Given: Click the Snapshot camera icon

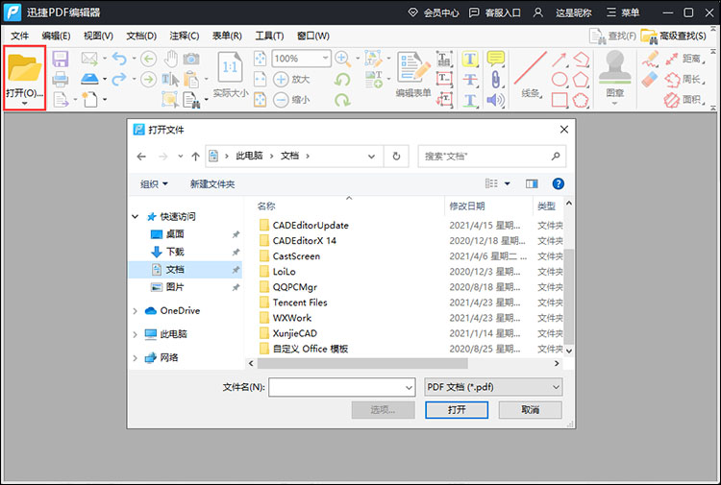Looking at the screenshot, I should click(191, 59).
